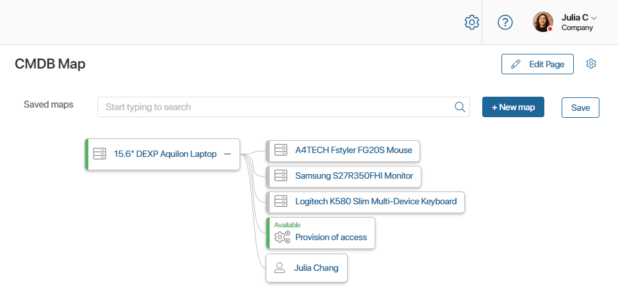Click person icon on Julia Chang node

pos(279,268)
